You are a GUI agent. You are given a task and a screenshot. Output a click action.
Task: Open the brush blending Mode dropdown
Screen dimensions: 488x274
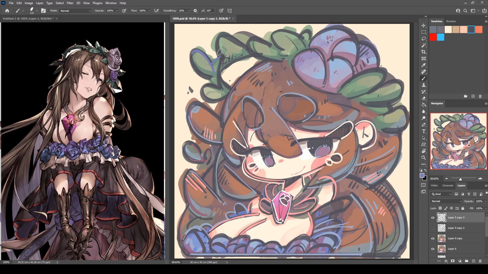pos(75,11)
